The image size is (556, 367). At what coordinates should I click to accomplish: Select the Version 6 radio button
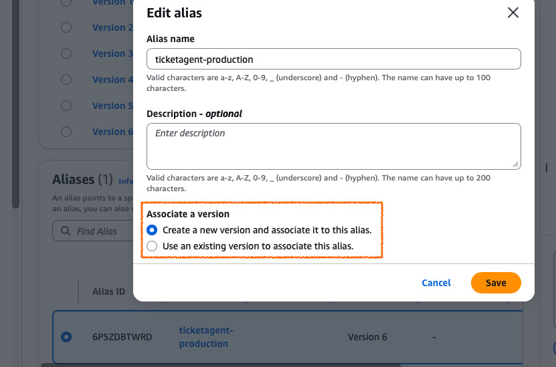pos(66,132)
